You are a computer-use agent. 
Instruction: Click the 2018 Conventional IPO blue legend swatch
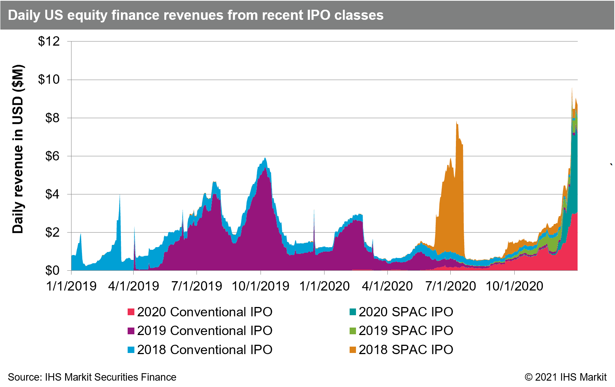pos(131,350)
